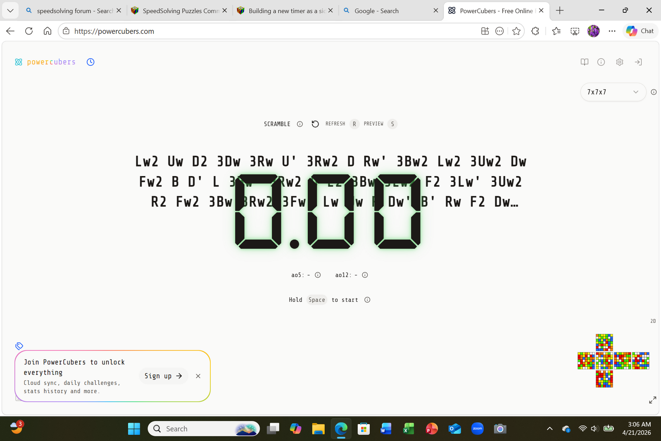The image size is (661, 441).
Task: Click the browser address bar URL
Action: (114, 31)
